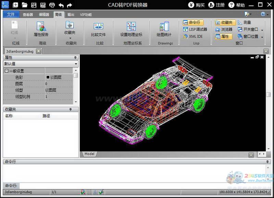Click the 购买 purchase button

pos(197,5)
